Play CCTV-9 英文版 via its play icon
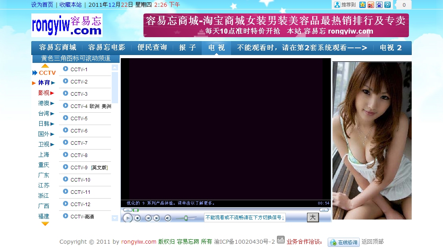Screen dimensions: 443x250 point(65,167)
